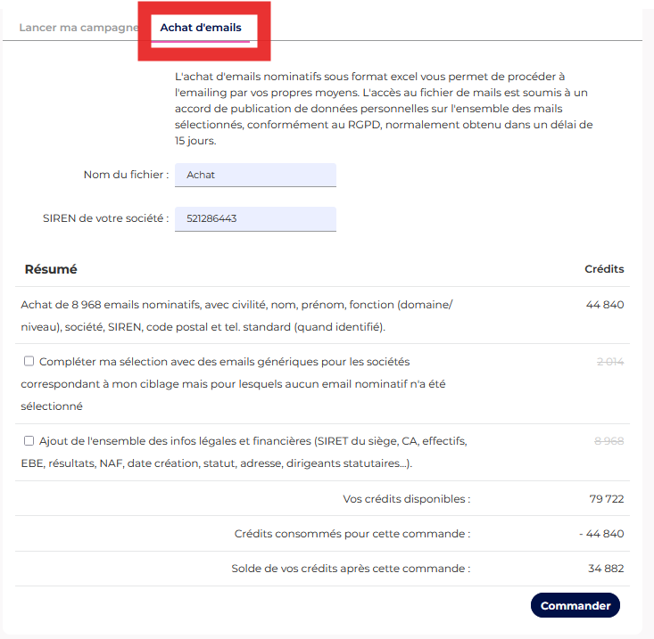Image resolution: width=654 pixels, height=639 pixels.
Task: Click the "Nom du fichier :" label
Action: coord(126,175)
